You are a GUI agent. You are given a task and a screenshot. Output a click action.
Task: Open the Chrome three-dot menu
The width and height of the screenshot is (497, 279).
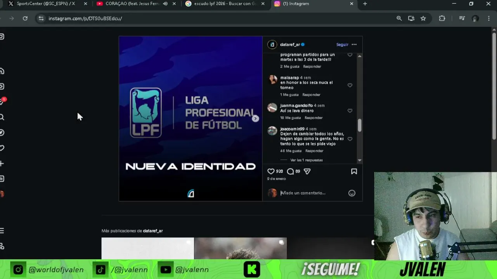click(488, 18)
